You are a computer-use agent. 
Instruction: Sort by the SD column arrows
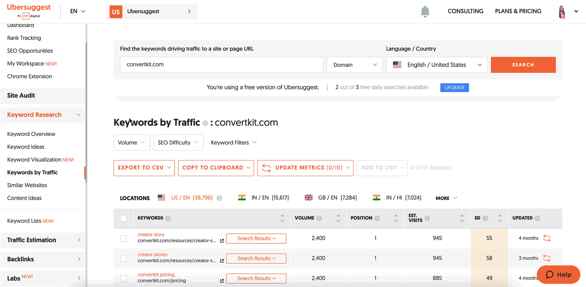pyautogui.click(x=500, y=219)
